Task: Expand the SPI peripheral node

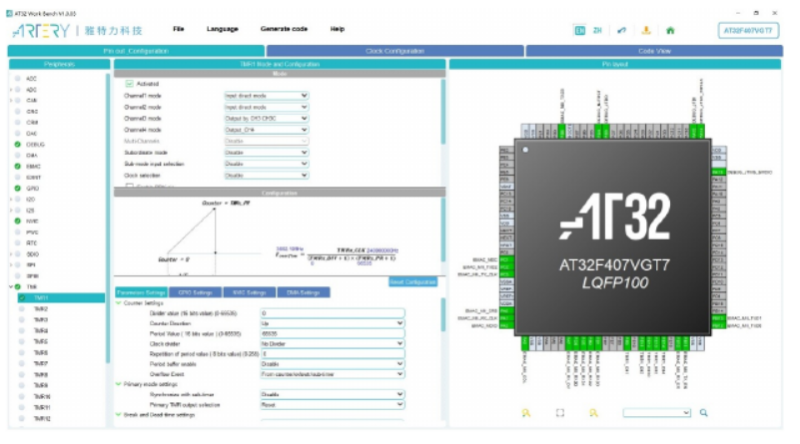Action: pos(11,265)
